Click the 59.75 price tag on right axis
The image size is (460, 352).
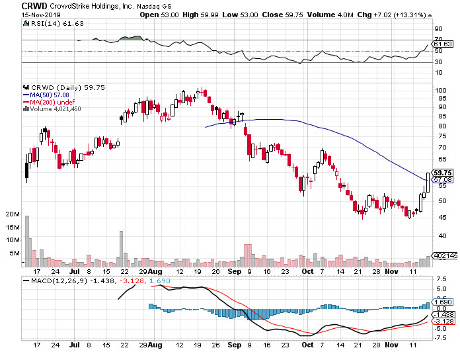pos(443,173)
